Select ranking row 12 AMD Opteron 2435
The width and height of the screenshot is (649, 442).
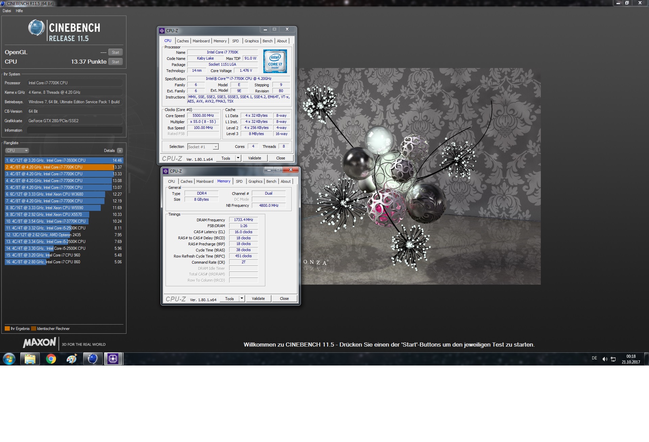pyautogui.click(x=64, y=235)
